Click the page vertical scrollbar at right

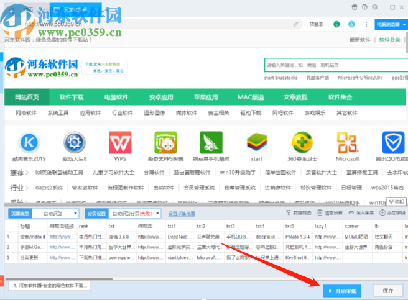tap(406, 44)
